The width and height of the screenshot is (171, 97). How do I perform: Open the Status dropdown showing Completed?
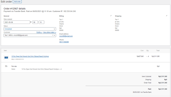pos(30,29)
